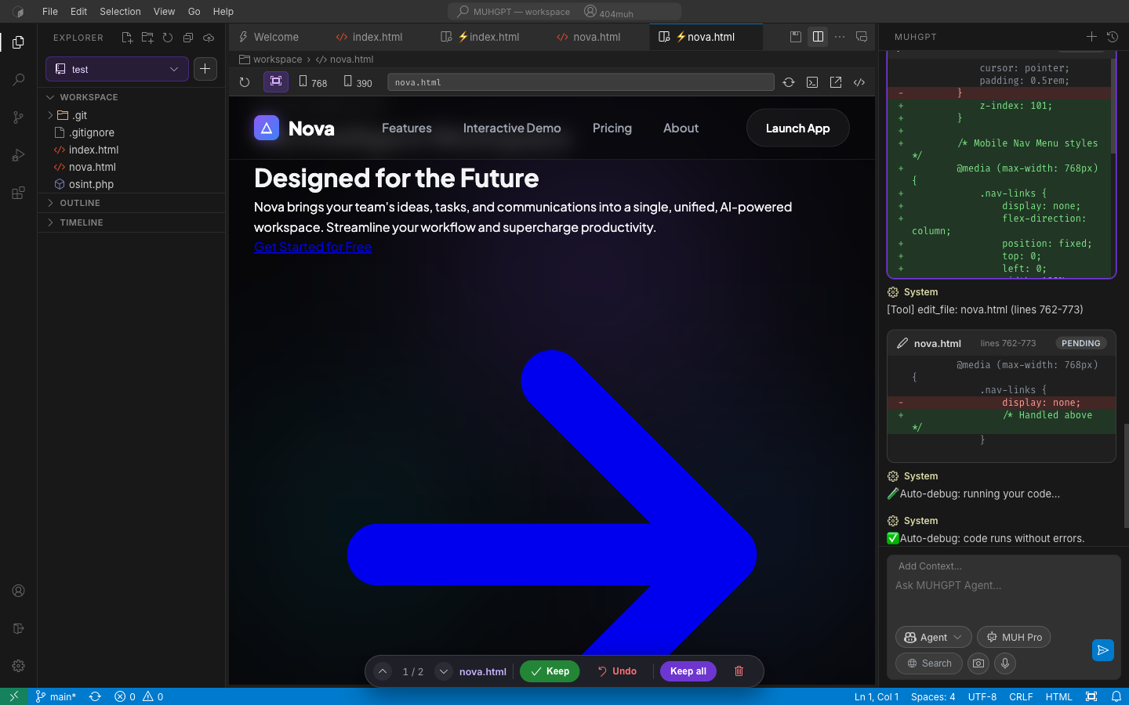The width and height of the screenshot is (1129, 705).
Task: Select the MUH Pro model button
Action: pos(1014,638)
